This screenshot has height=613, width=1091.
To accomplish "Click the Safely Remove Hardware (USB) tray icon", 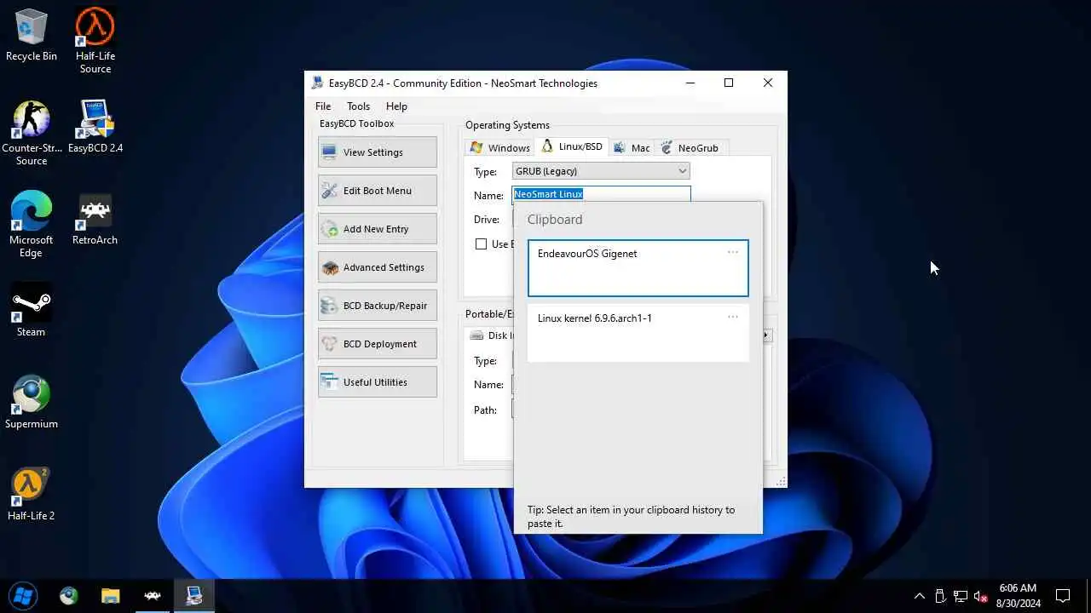I will click(940, 596).
